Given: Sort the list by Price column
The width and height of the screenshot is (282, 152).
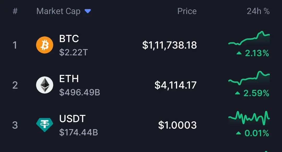Looking at the screenshot, I should tap(187, 11).
